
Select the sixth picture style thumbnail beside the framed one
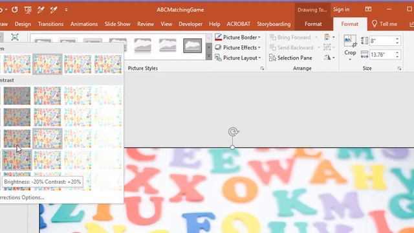168,45
